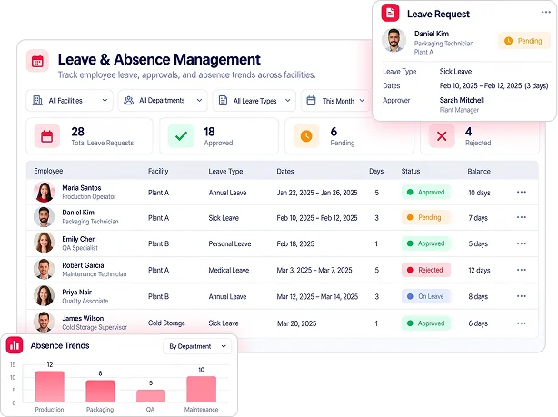Open more options for Priya Nair row

(x=522, y=296)
